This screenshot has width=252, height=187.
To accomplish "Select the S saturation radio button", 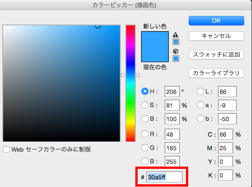I will (x=145, y=105).
